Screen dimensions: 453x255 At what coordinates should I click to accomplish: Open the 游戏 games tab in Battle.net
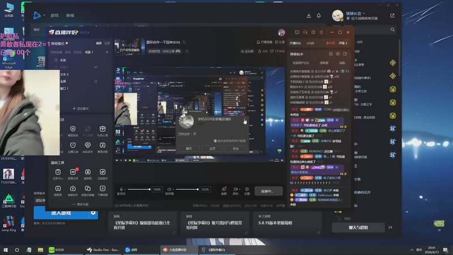tap(54, 15)
